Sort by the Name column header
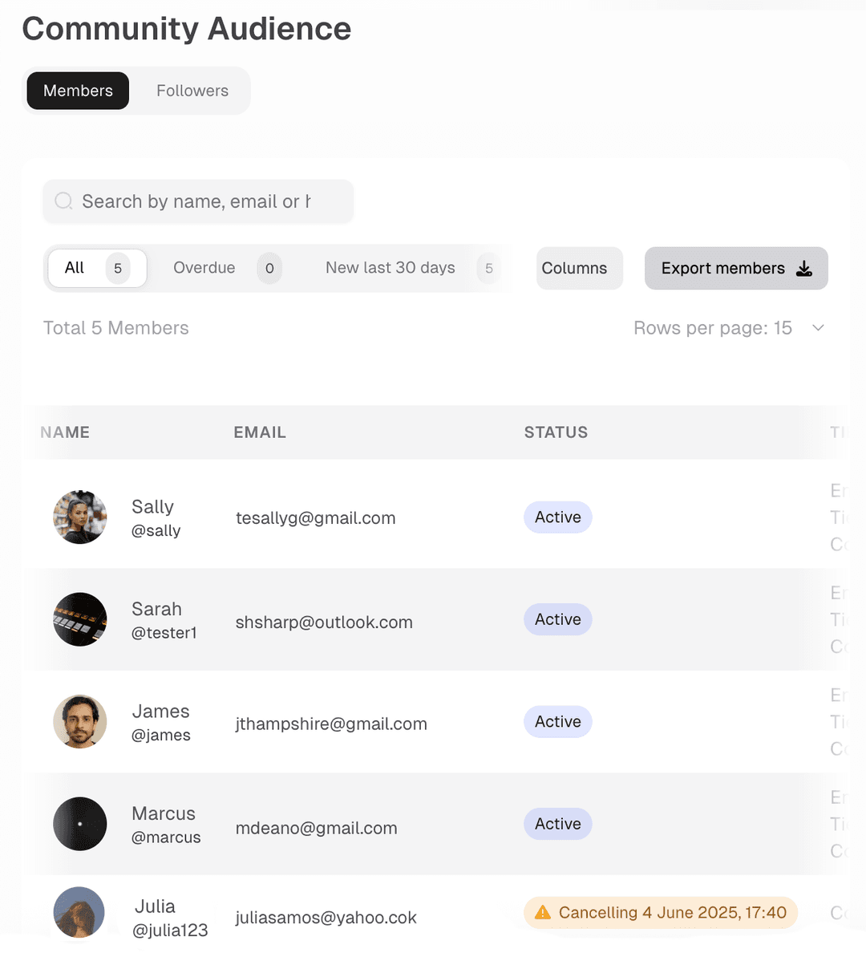This screenshot has width=866, height=961. click(x=65, y=432)
